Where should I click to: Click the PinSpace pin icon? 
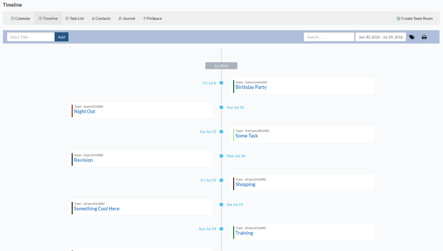tap(144, 18)
